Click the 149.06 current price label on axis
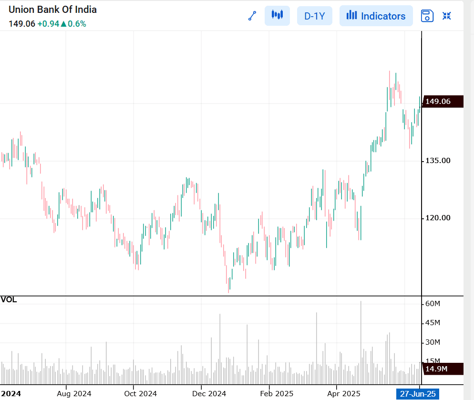This screenshot has height=400, width=474. (443, 101)
